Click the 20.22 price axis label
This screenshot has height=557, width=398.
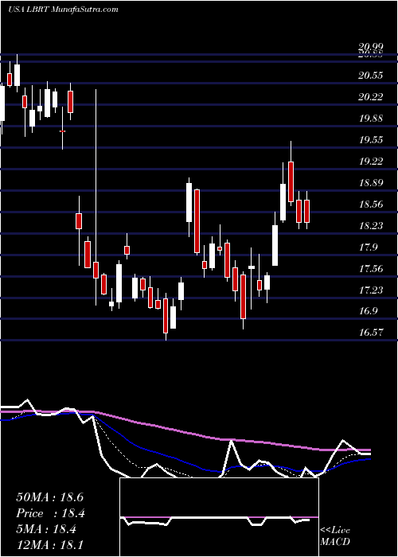(x=371, y=97)
